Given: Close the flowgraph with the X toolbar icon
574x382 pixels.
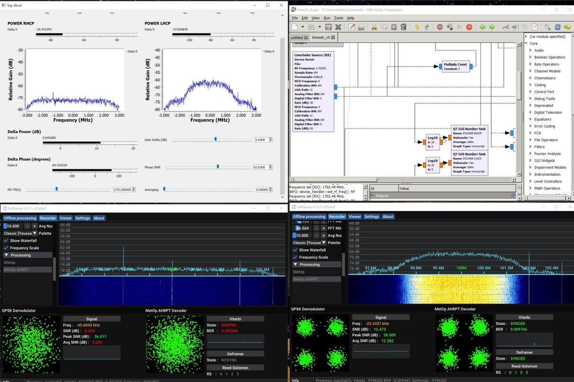Looking at the screenshot, I should coord(338,27).
